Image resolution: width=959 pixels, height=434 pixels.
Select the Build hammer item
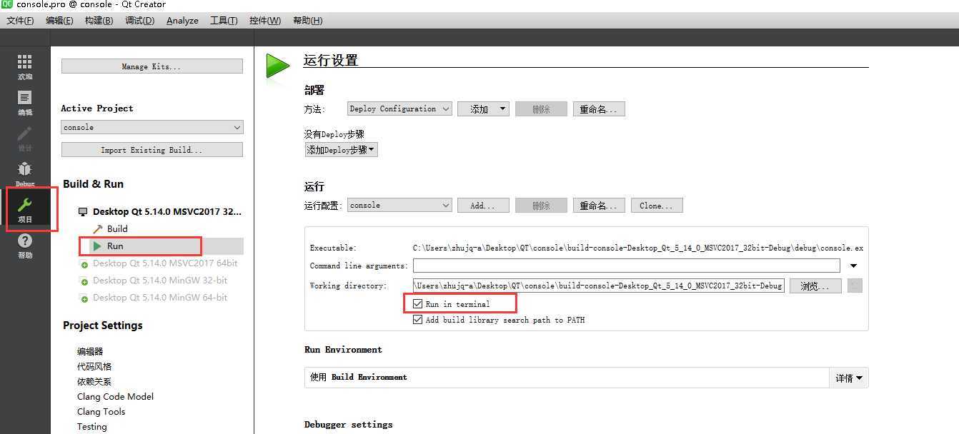coord(111,229)
